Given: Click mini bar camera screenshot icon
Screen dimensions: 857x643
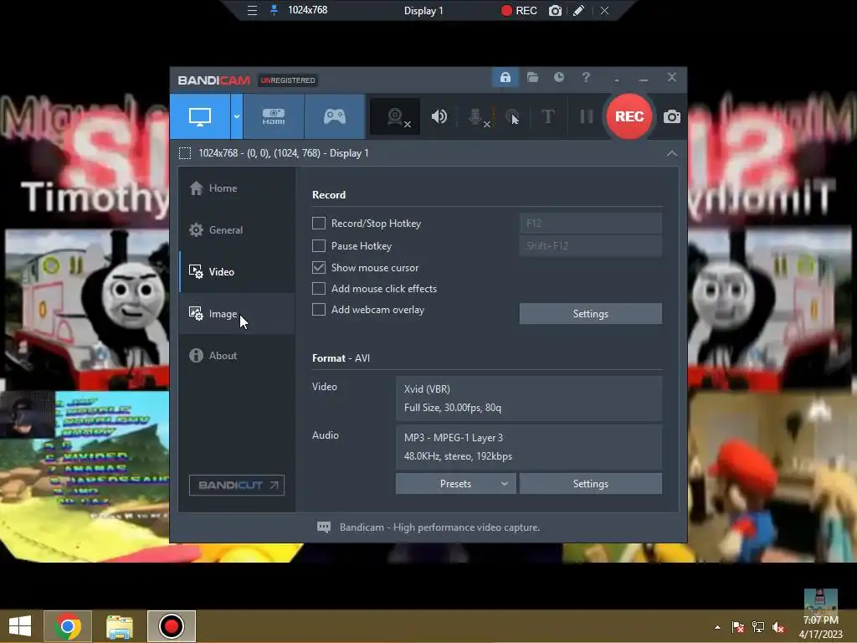Looking at the screenshot, I should click(555, 10).
